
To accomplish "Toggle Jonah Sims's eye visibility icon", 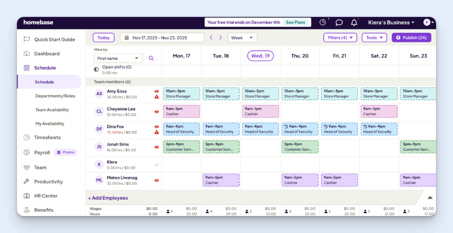I will coord(157,147).
